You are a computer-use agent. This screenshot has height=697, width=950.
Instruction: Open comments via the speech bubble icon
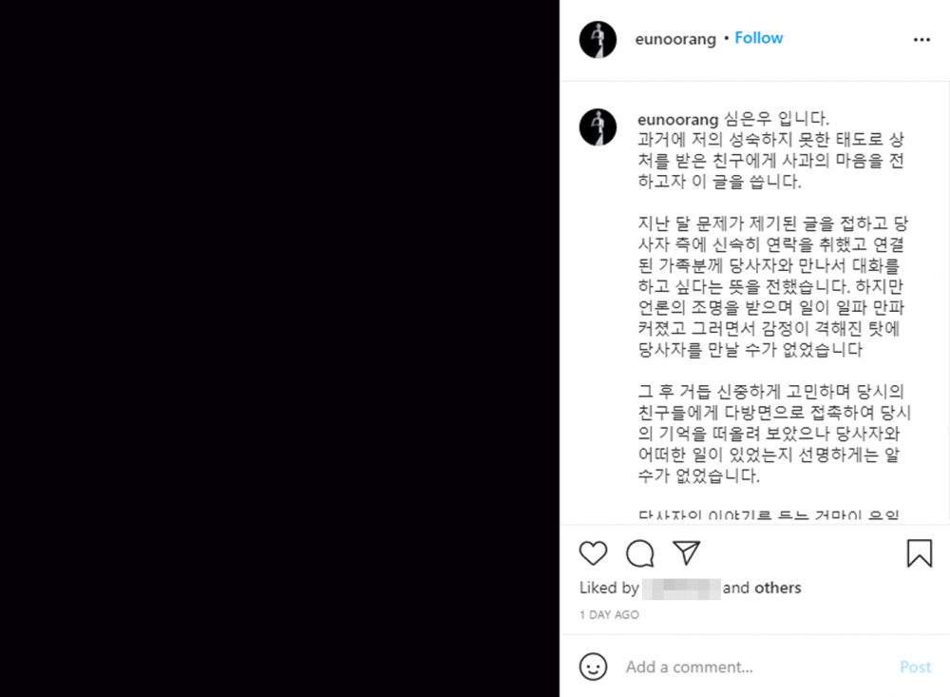(639, 553)
